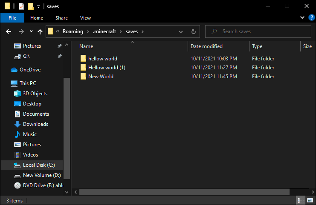
Task: Click the Properties icon in title bar
Action: click(21, 6)
